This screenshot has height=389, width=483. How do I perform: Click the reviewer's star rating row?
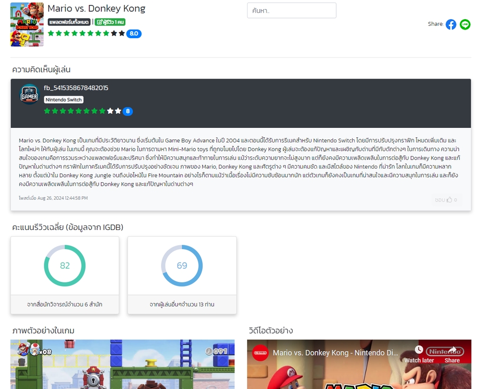[82, 111]
